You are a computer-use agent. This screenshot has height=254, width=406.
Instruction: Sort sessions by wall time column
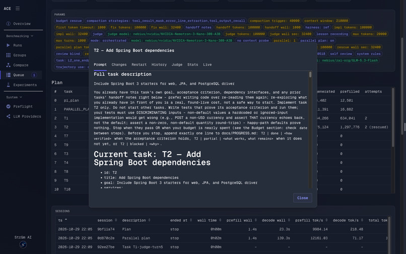tap(209, 220)
